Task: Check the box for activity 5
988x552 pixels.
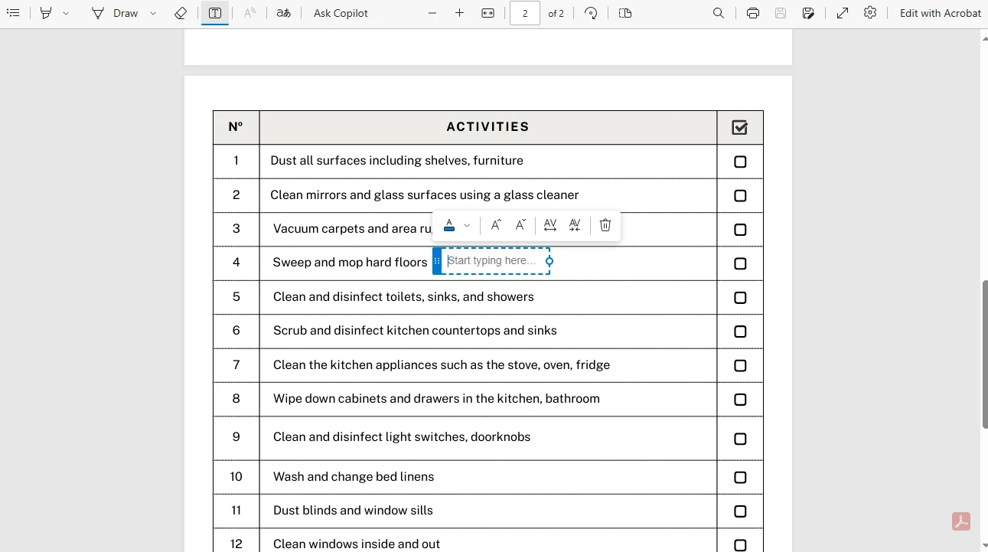Action: click(x=740, y=298)
